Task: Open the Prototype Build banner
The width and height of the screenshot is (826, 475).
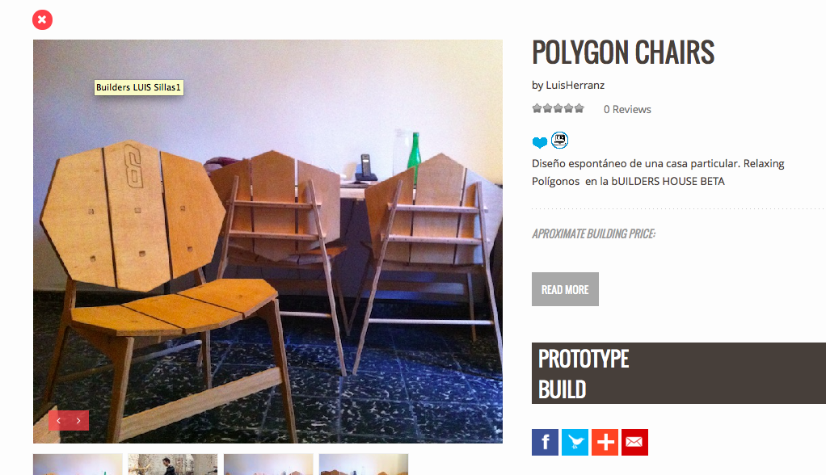Action: [679, 373]
